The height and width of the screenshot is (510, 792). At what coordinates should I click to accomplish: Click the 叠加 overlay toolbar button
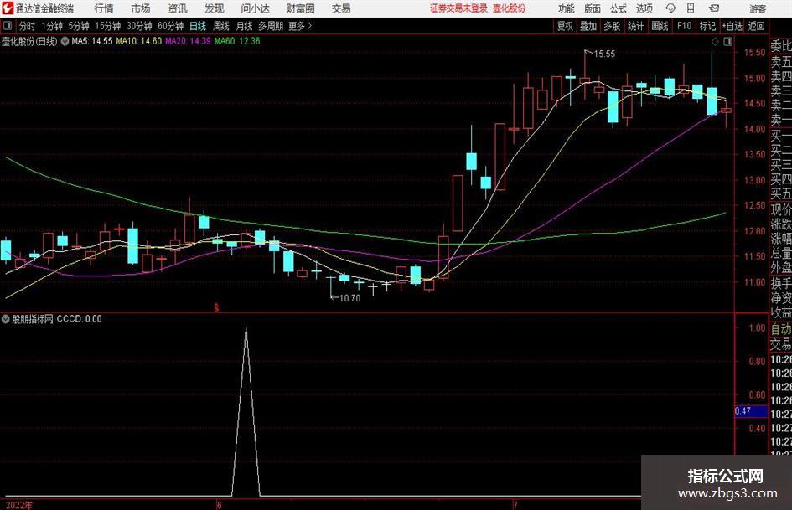[588, 26]
